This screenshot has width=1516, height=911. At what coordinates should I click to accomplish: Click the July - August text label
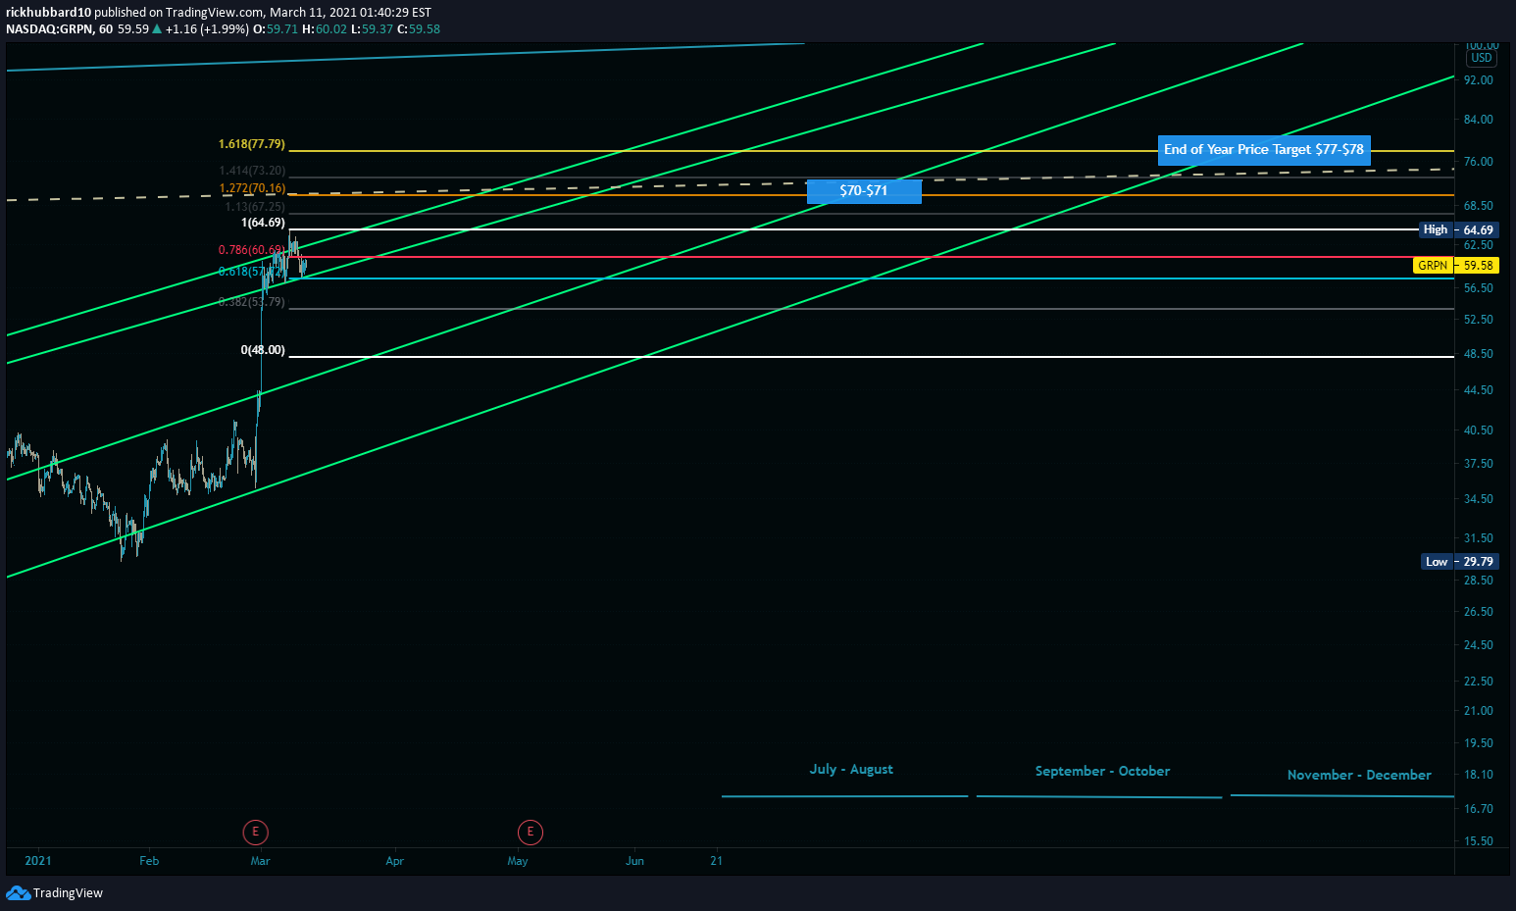851,769
